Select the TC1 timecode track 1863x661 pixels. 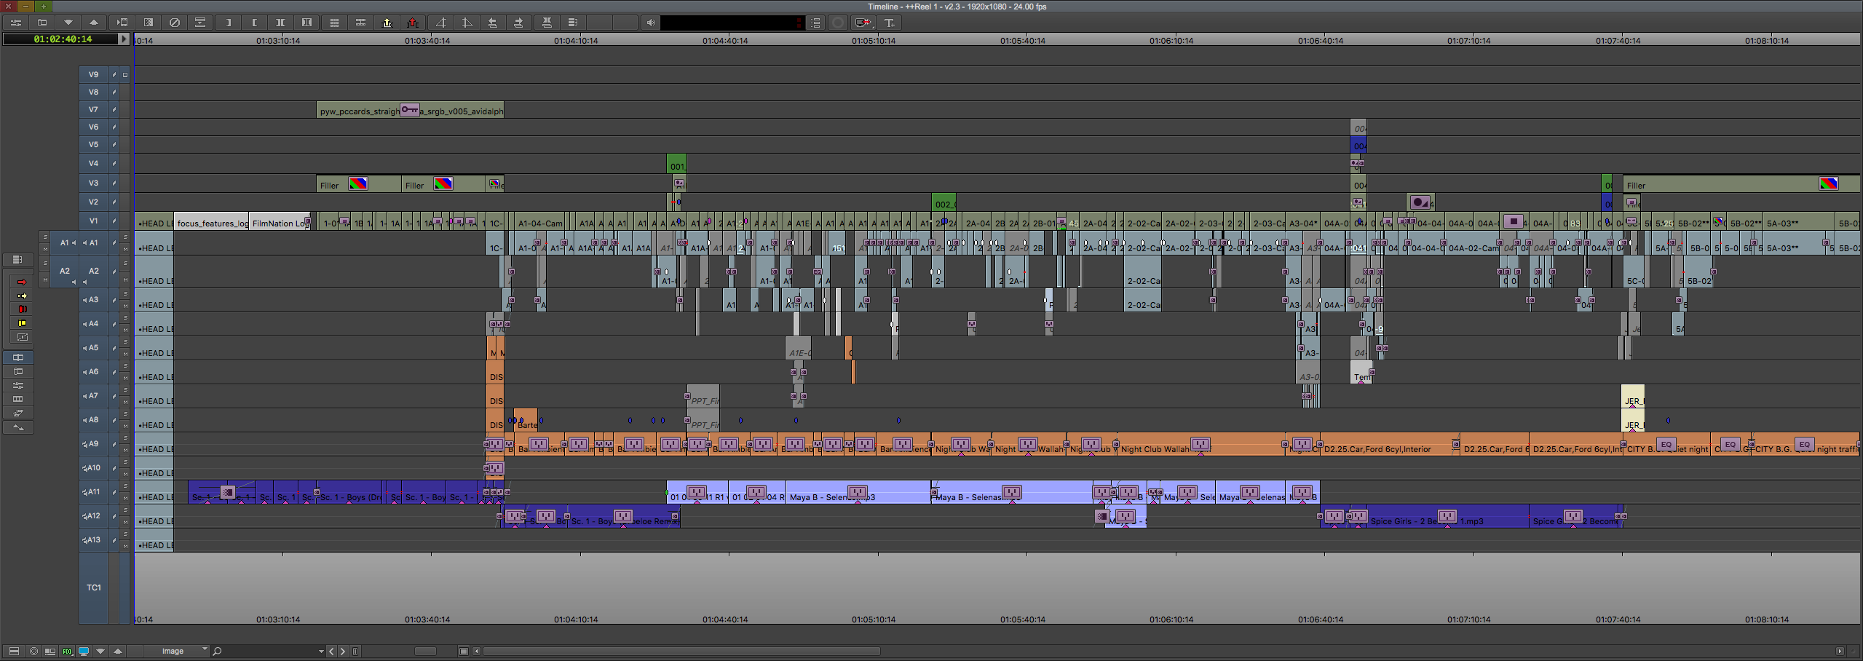[x=94, y=587]
